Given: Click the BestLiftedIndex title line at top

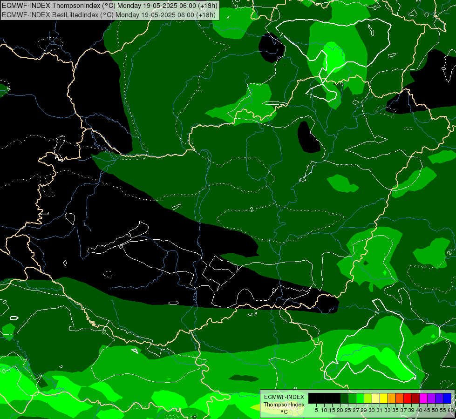Looking at the screenshot, I should tap(109, 15).
